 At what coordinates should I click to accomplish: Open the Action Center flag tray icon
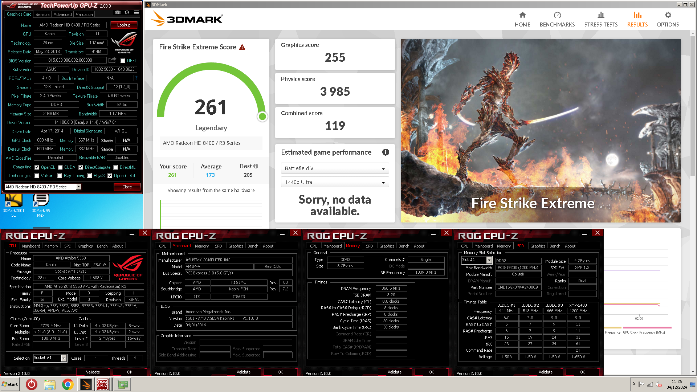tap(641, 384)
